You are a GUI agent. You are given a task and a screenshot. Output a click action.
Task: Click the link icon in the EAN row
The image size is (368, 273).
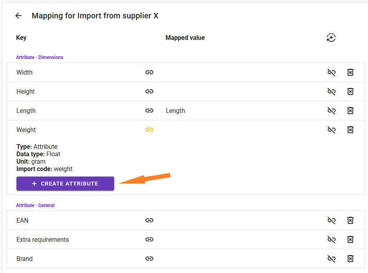149,220
